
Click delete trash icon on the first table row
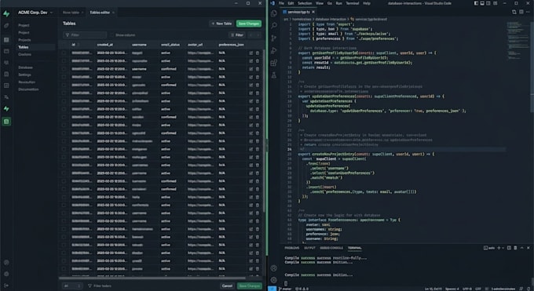tap(258, 53)
